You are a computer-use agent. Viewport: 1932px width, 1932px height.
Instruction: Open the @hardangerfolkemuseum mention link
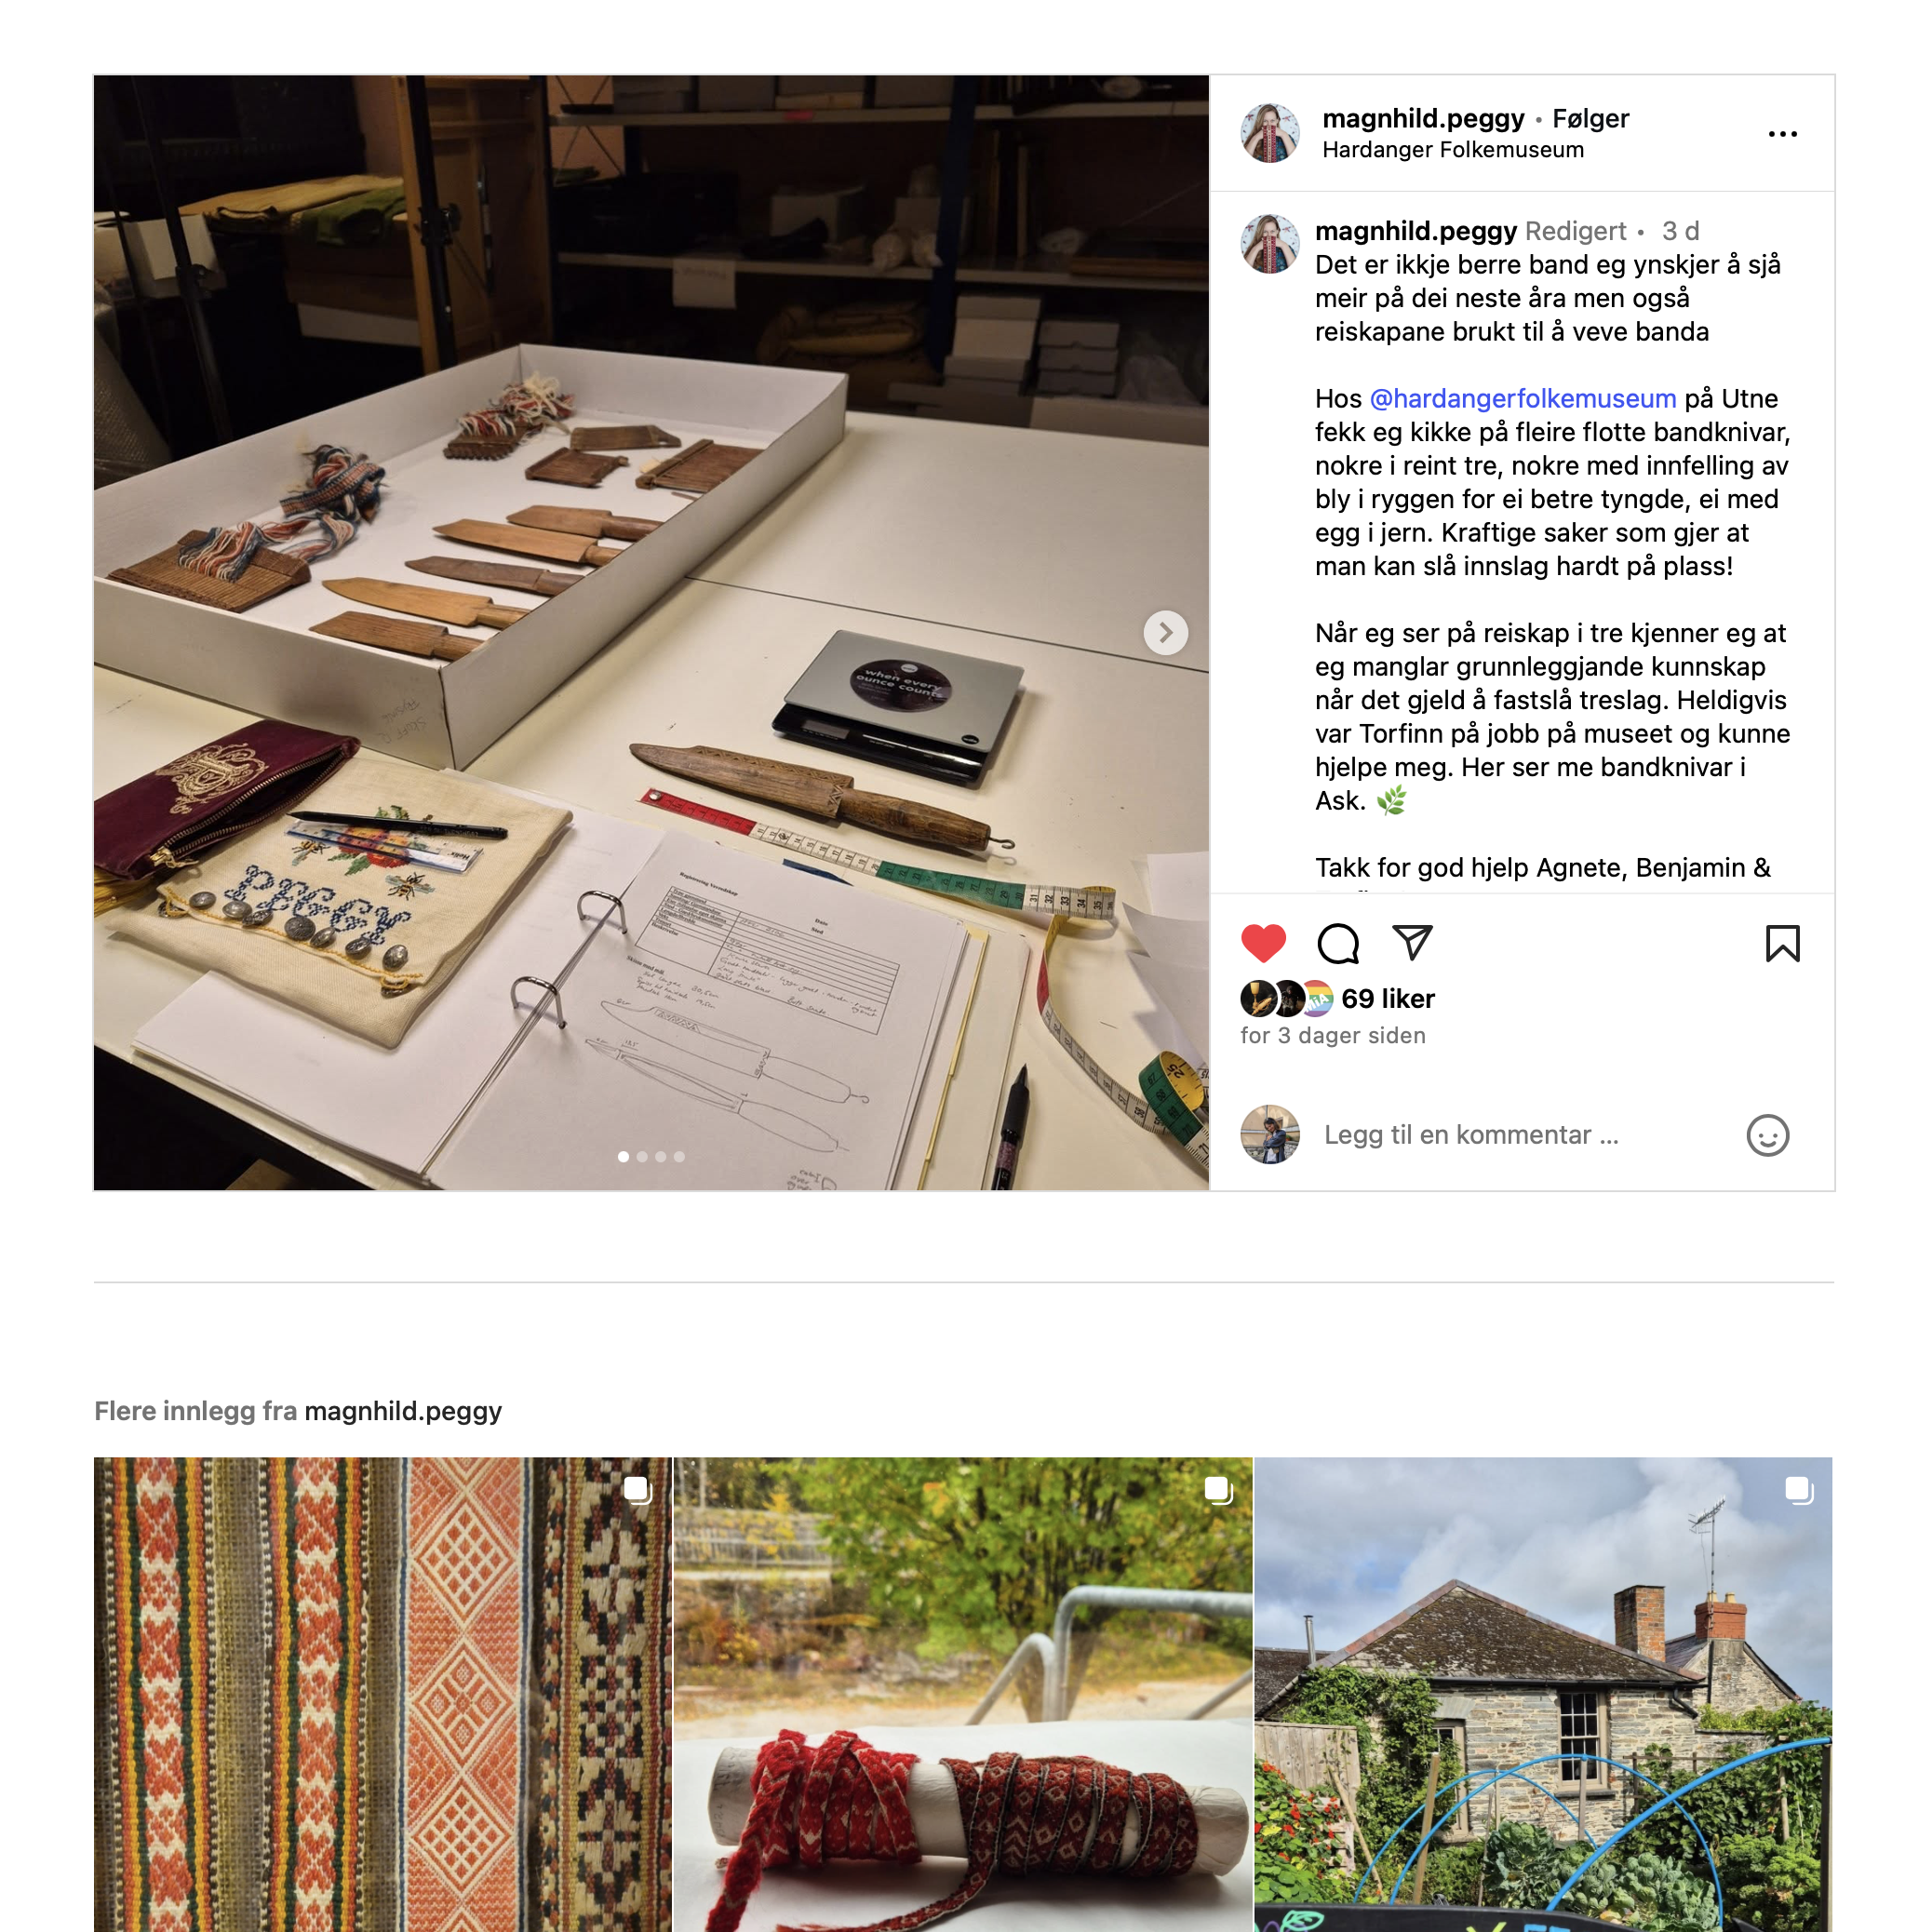tap(1522, 399)
